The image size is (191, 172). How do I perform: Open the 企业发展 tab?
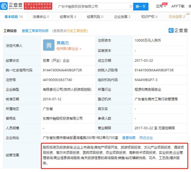coord(122,17)
